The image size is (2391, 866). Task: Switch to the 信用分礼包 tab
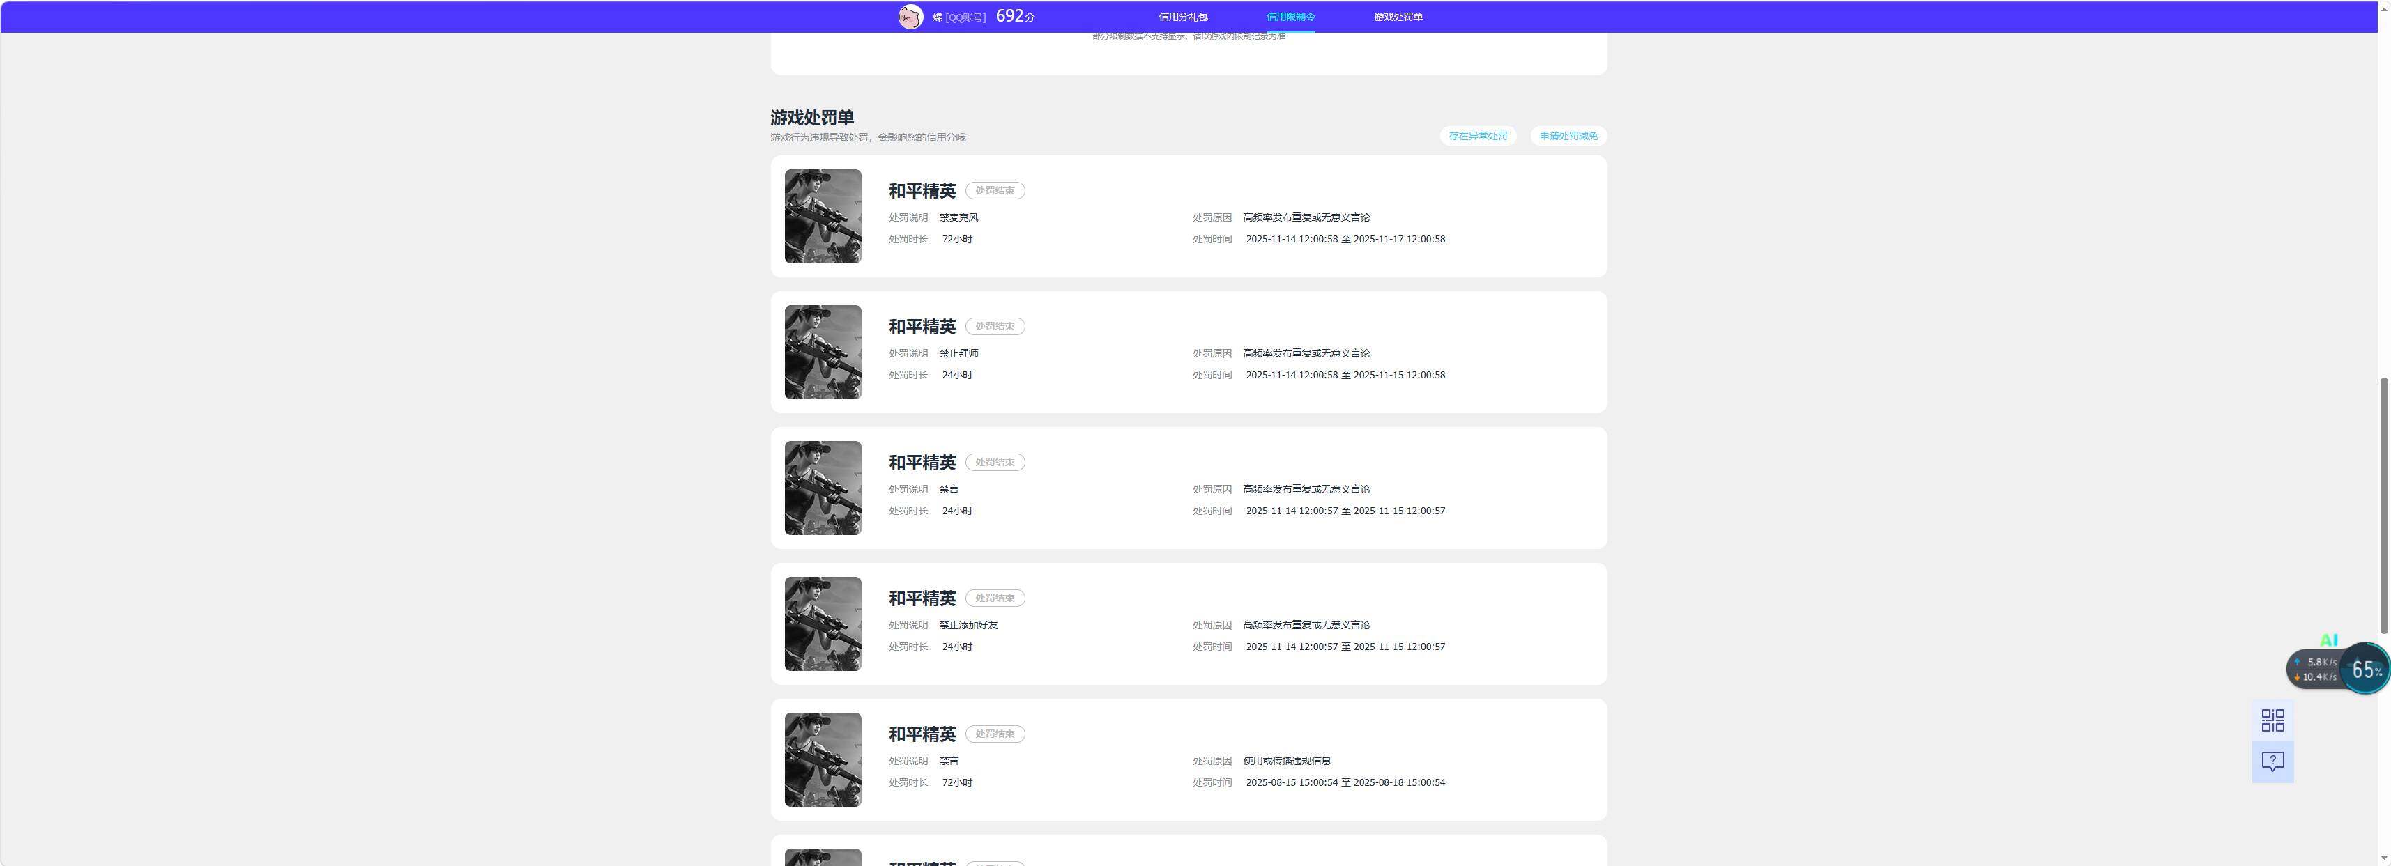[x=1182, y=17]
